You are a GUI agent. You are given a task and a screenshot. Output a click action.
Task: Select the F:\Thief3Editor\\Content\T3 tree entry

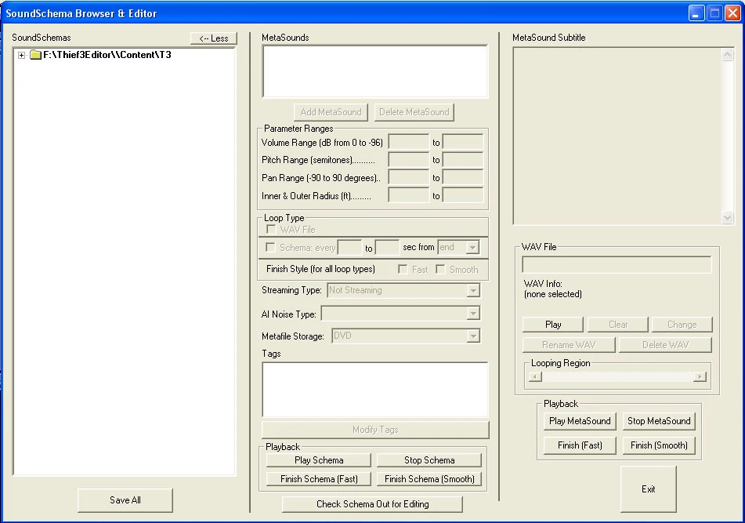tap(107, 55)
